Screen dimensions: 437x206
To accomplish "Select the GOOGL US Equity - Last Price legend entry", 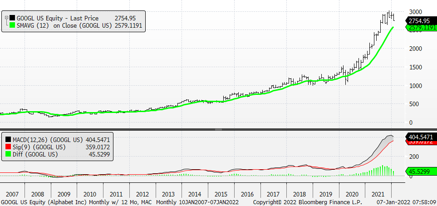I will (58, 19).
